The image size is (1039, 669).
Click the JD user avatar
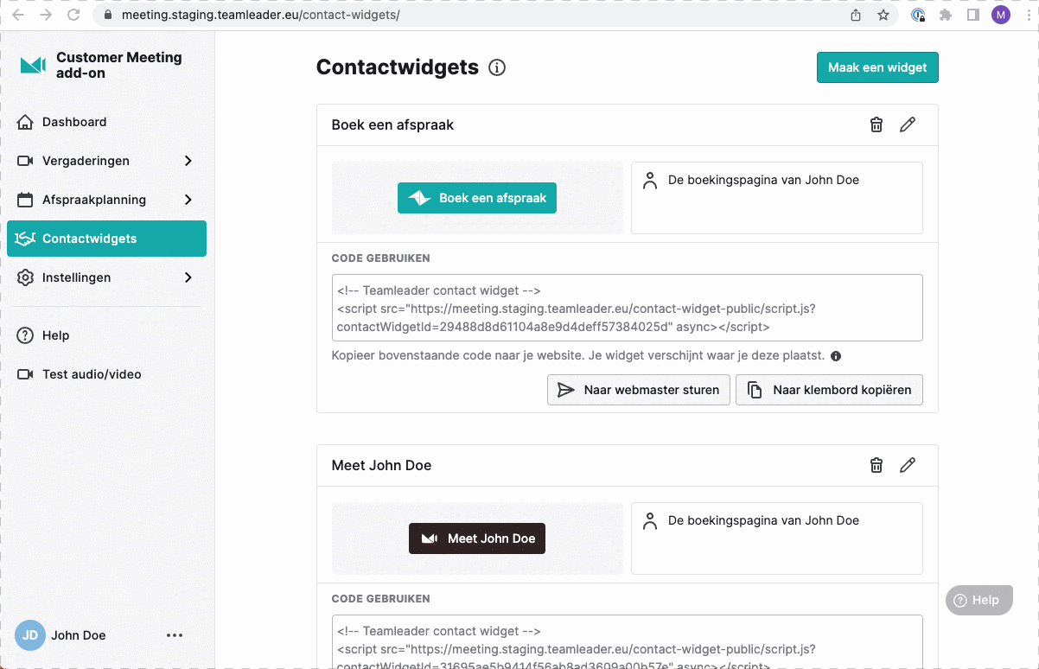pyautogui.click(x=30, y=635)
